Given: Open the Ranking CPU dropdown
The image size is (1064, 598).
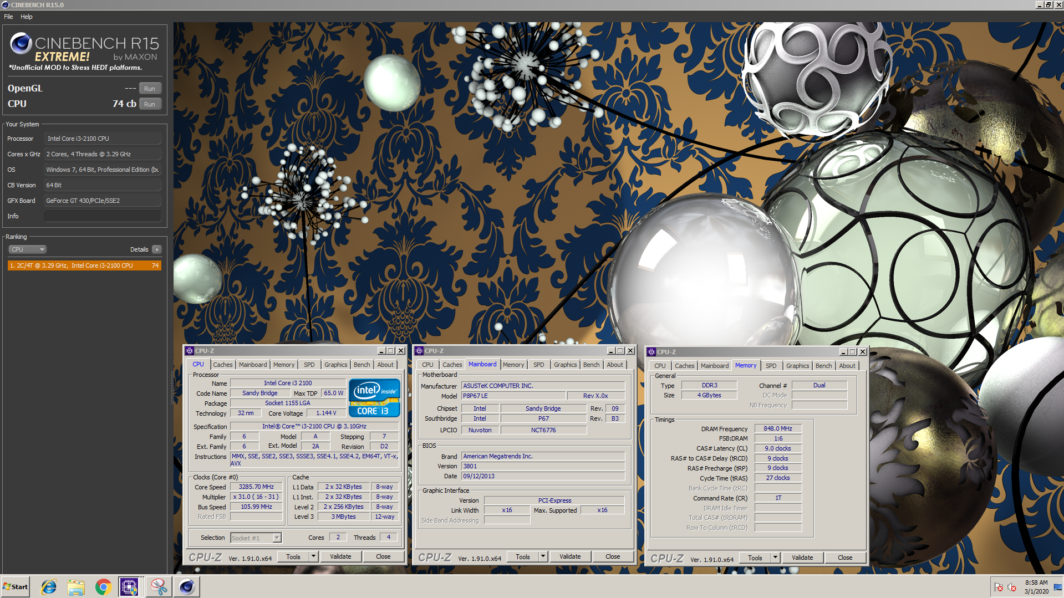Looking at the screenshot, I should (x=28, y=249).
